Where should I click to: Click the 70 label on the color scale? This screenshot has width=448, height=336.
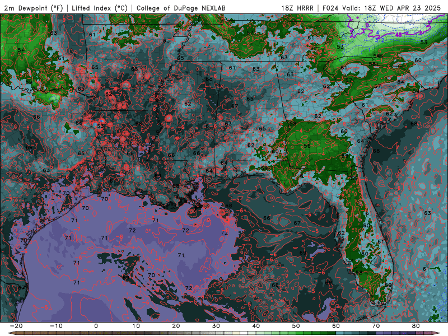coord(376,326)
